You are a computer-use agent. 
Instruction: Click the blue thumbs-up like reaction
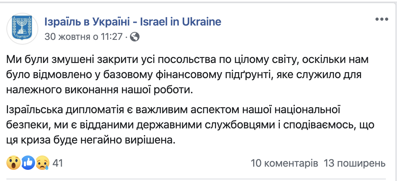tap(28, 163)
